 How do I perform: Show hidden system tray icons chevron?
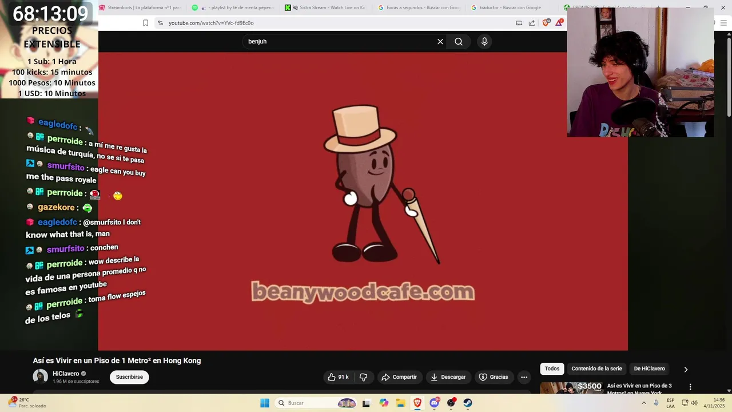(x=644, y=403)
